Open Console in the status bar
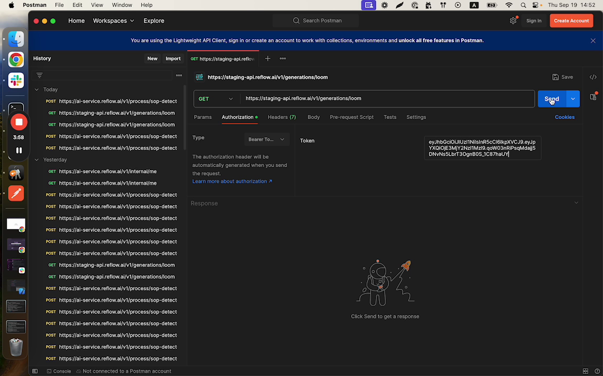Viewport: 603px width, 376px height. [x=59, y=371]
